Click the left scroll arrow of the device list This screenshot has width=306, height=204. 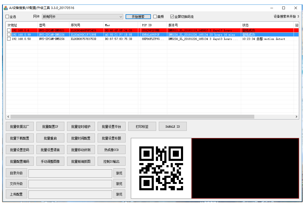pos(8,117)
